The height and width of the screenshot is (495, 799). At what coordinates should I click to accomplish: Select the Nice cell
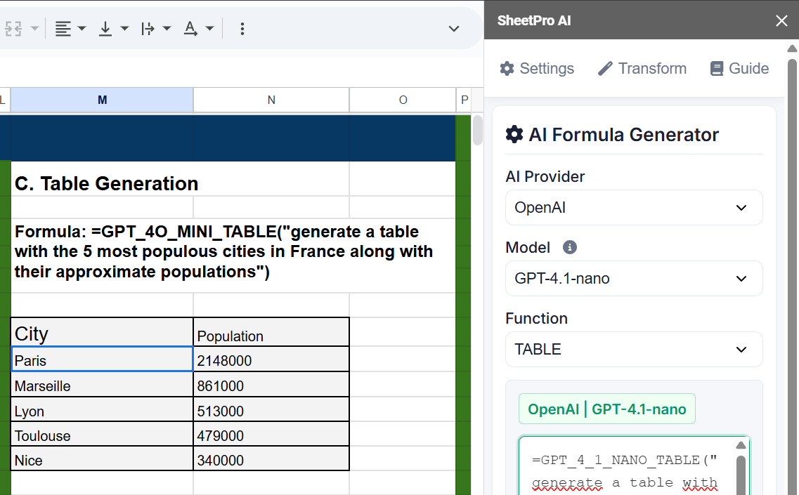(x=102, y=458)
